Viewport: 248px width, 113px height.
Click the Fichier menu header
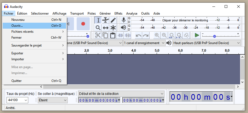(9, 14)
